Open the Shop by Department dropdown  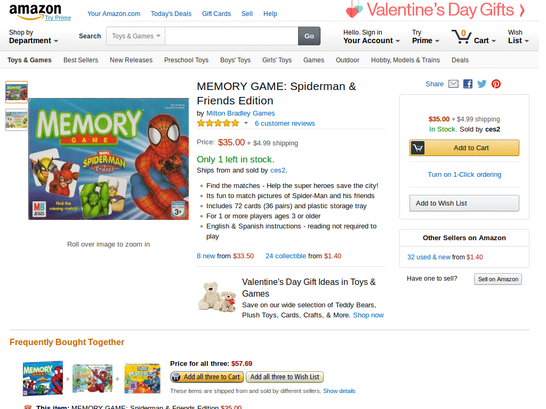[x=33, y=36]
